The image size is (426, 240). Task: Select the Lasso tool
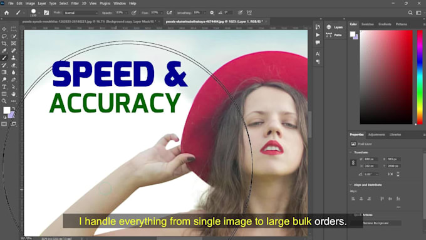[4, 36]
